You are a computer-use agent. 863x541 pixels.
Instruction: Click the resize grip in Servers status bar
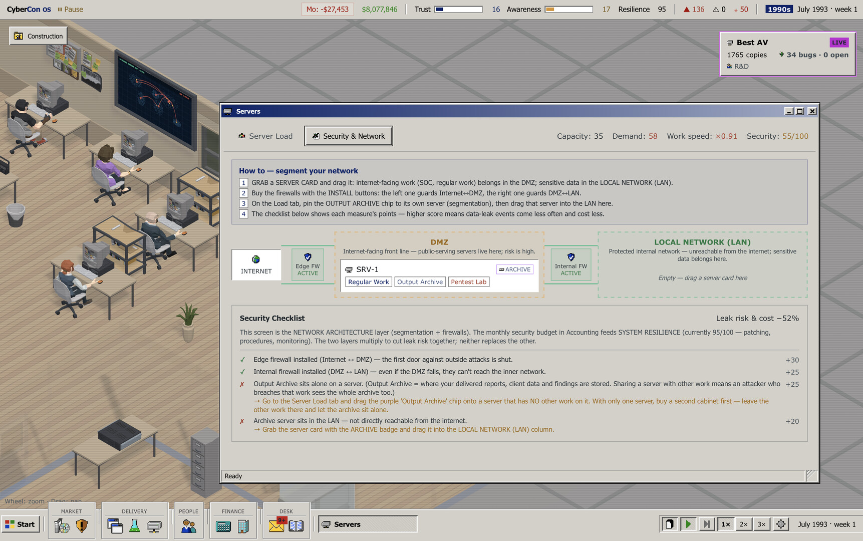[x=811, y=475]
